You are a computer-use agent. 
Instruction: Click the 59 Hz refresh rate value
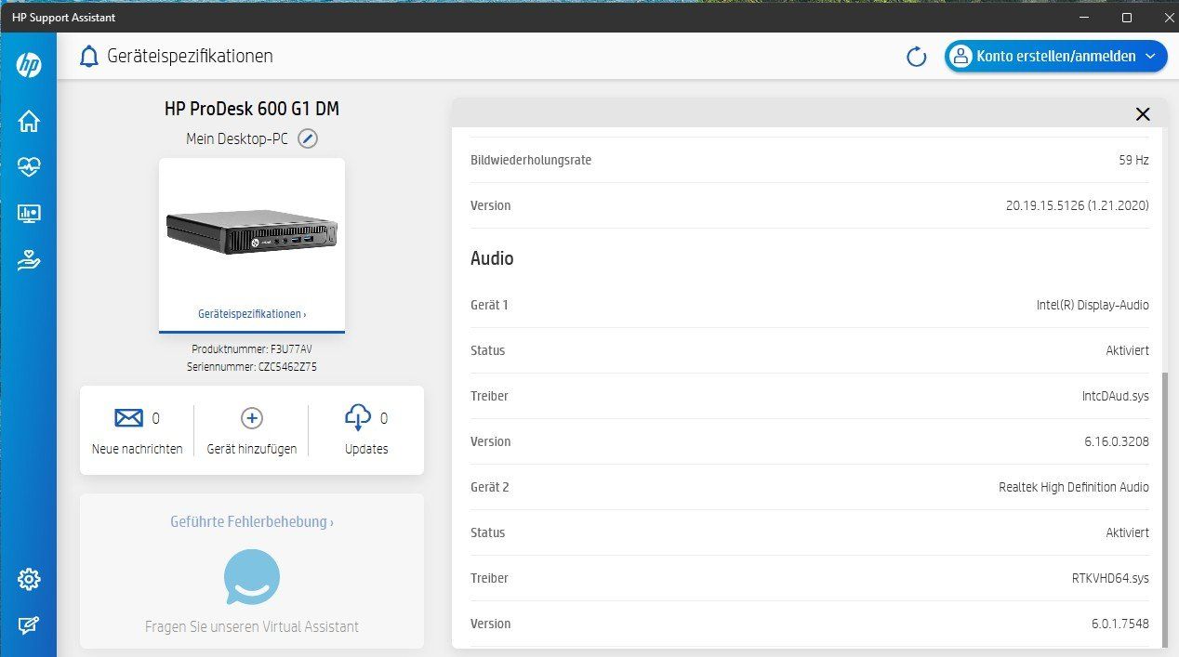tap(1134, 160)
